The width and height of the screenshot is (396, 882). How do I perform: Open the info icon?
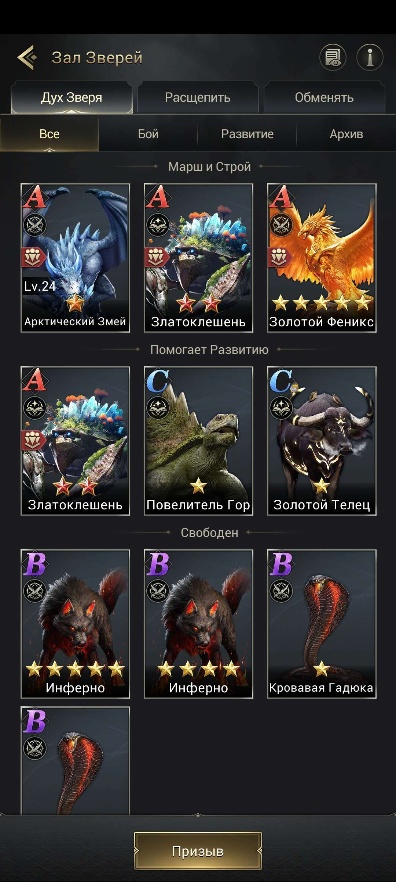coord(370,57)
